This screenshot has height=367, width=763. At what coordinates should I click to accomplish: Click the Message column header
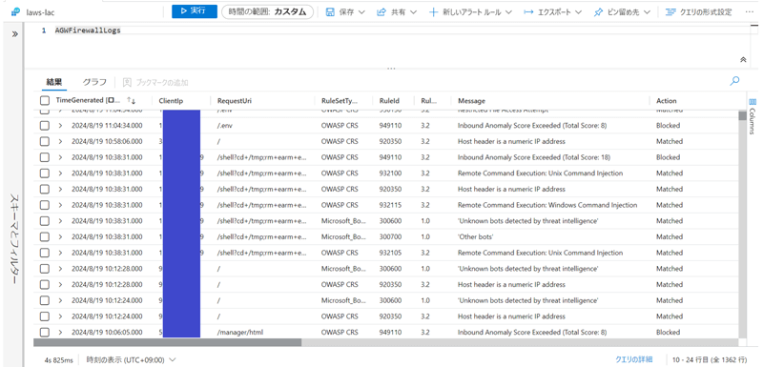[471, 101]
